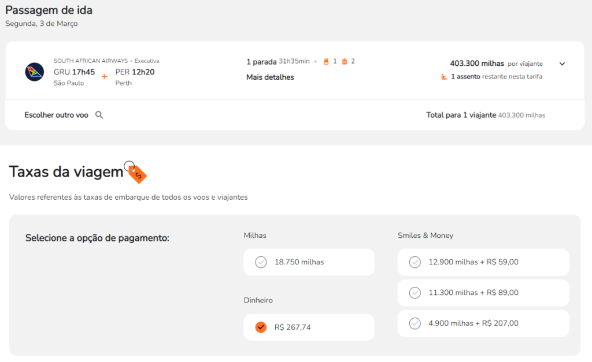Select the R$ 267,74 Dinheiro option
The height and width of the screenshot is (362, 592).
pos(309,327)
